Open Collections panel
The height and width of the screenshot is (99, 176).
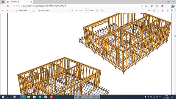(x=157, y=6)
